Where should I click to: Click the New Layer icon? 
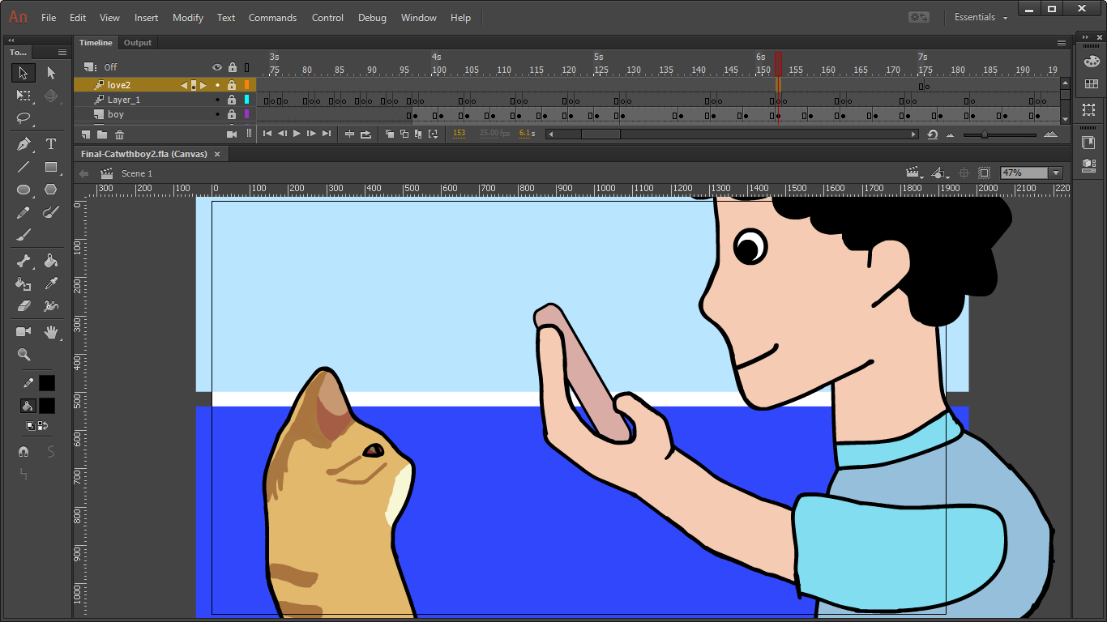click(86, 134)
